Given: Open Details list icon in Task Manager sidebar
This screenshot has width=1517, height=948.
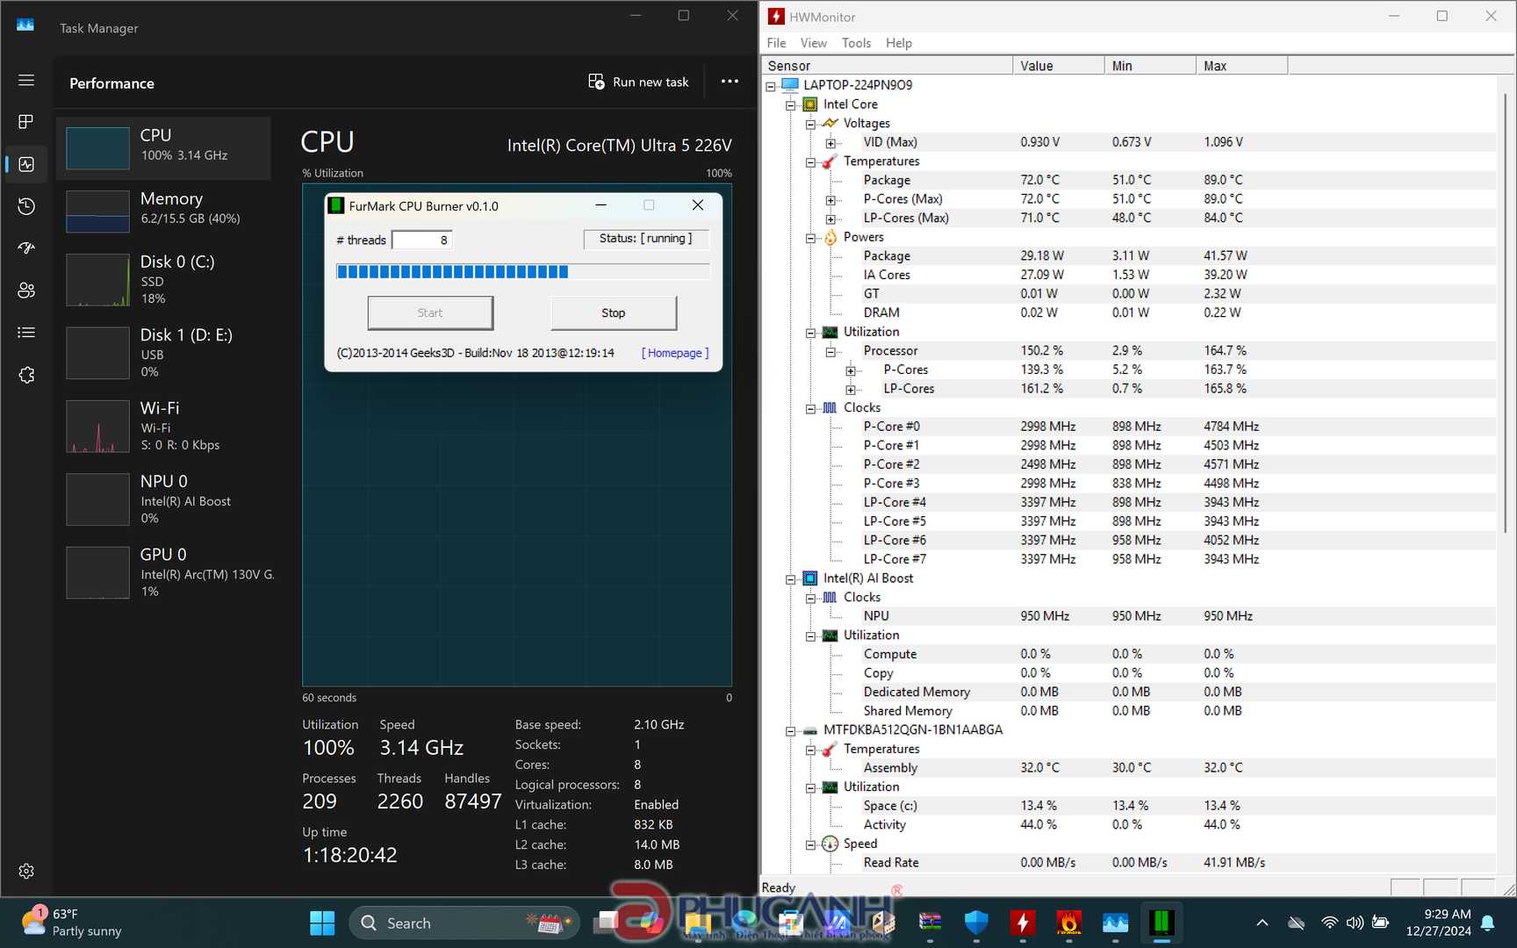Looking at the screenshot, I should pyautogui.click(x=26, y=333).
